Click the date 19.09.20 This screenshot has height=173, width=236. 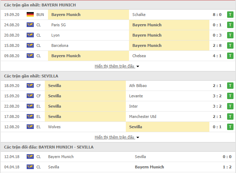(12, 15)
